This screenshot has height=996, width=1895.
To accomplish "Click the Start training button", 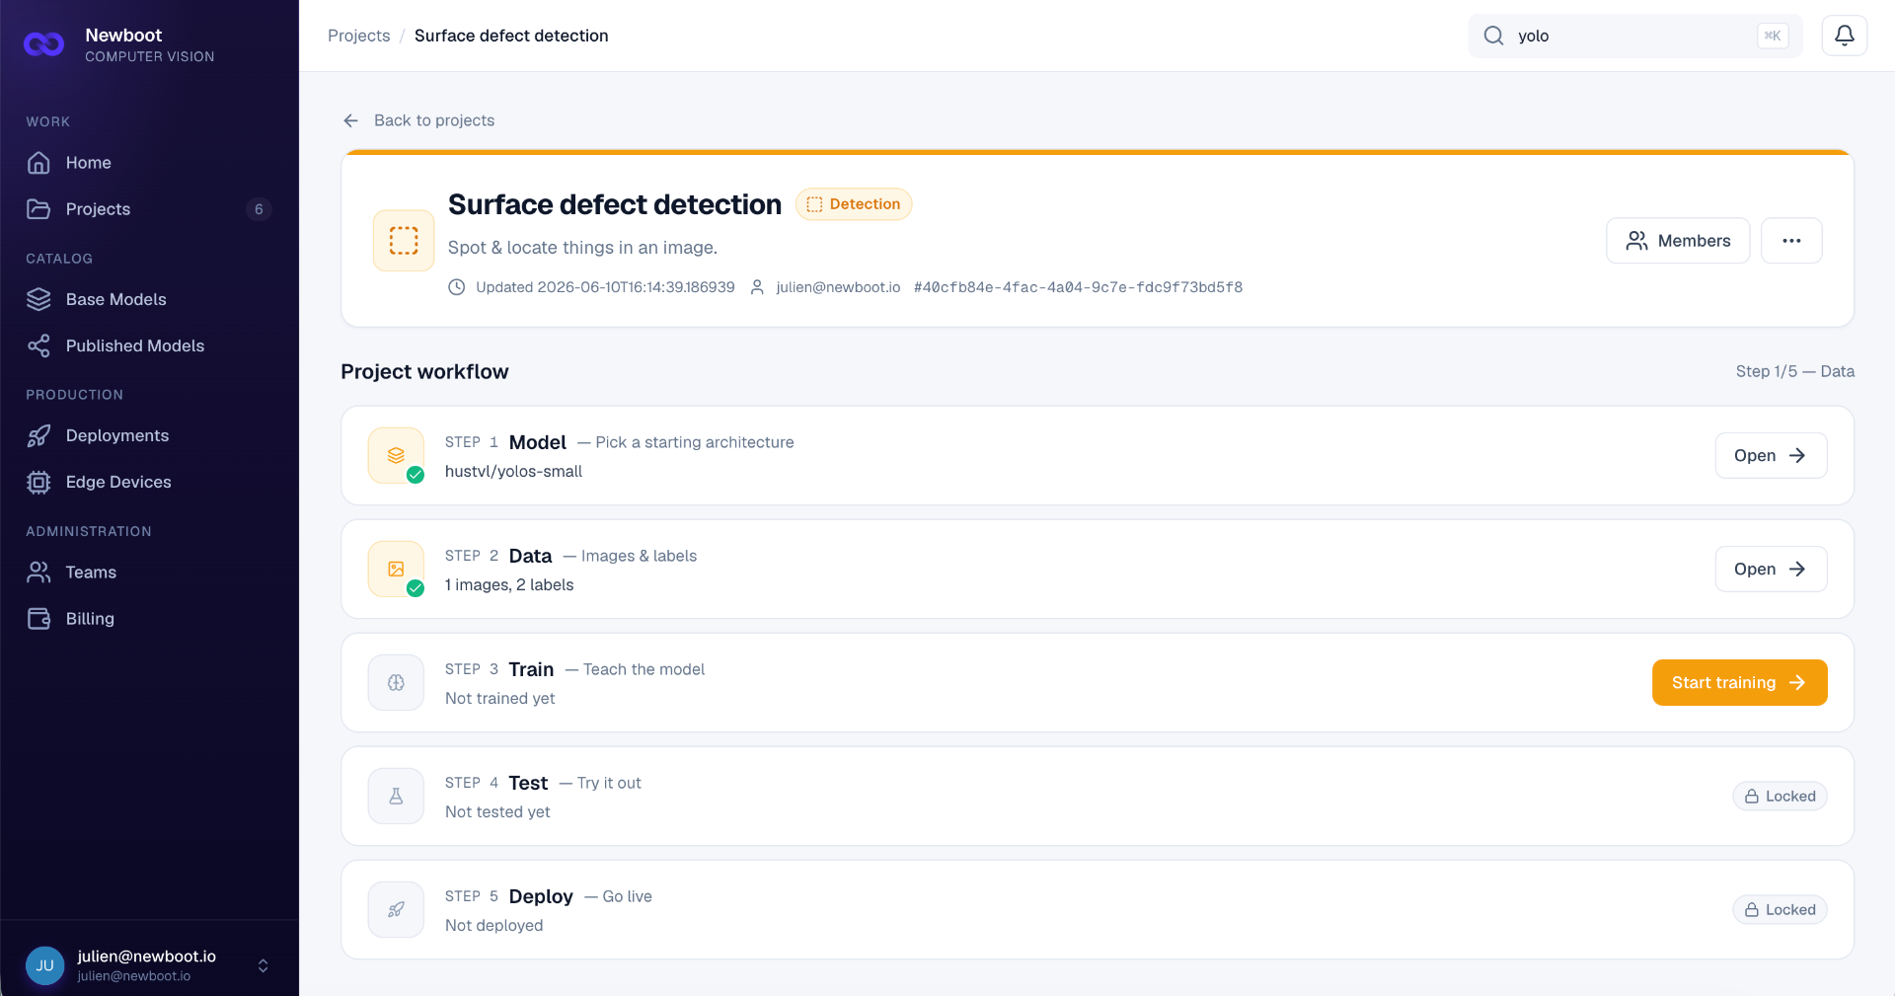I will coord(1739,683).
